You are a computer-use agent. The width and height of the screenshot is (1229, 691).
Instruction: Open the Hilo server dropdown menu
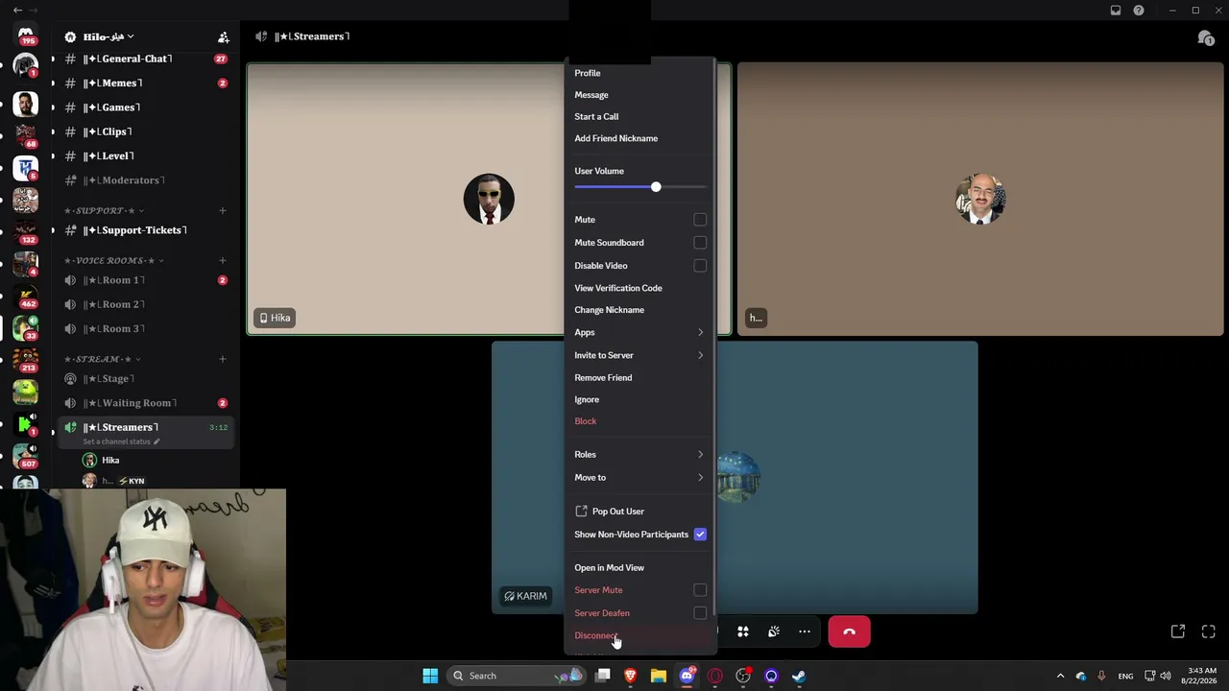[108, 37]
